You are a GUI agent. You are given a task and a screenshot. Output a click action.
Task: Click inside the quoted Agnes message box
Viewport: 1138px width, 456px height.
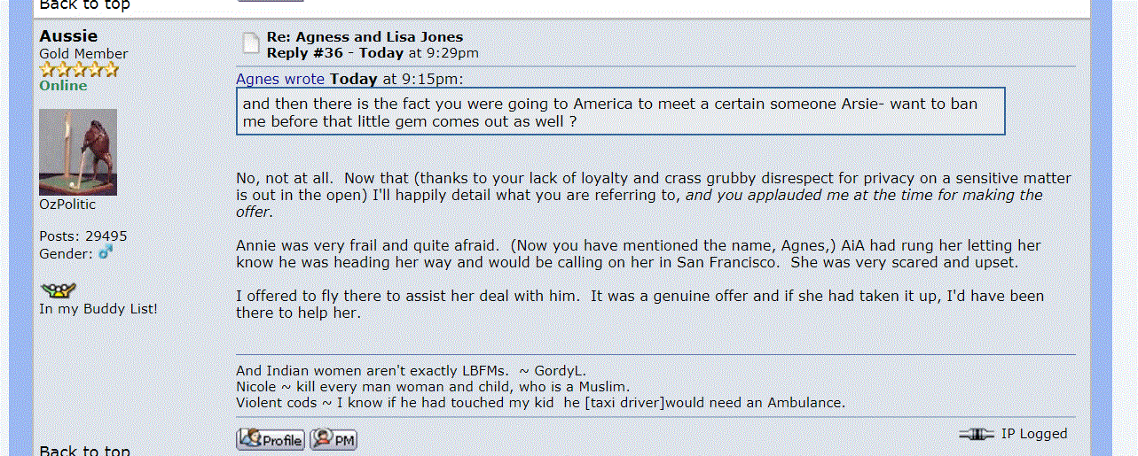tap(620, 112)
